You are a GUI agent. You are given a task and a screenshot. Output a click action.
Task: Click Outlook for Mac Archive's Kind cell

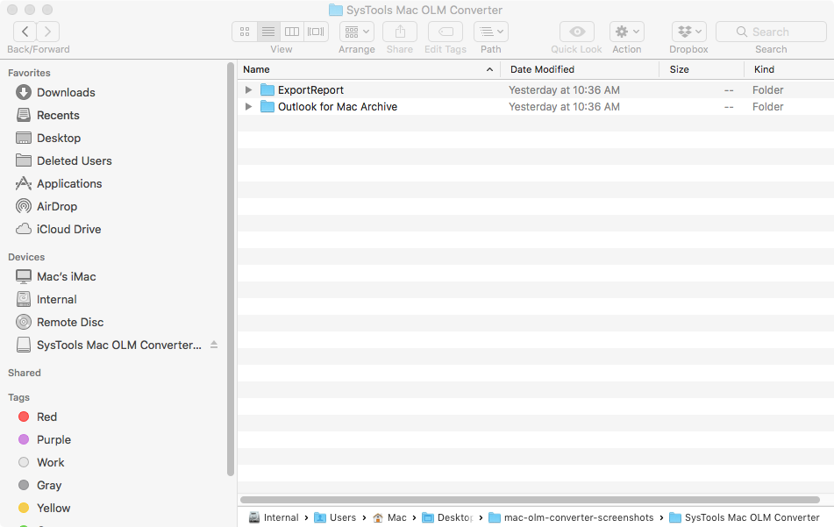pos(767,107)
